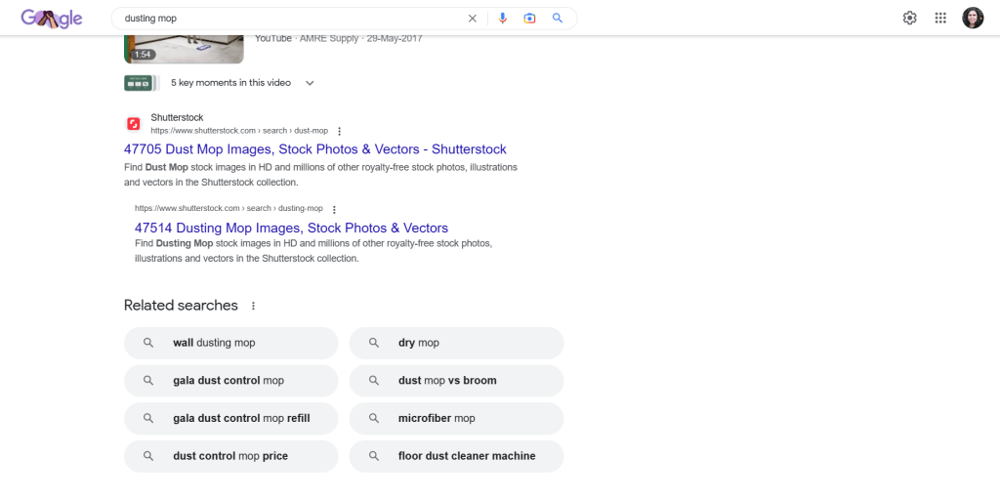
Task: Open Google Lens image search
Action: click(530, 19)
